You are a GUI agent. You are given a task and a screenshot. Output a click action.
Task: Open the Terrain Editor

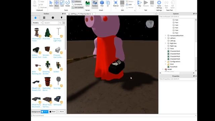[87, 4]
